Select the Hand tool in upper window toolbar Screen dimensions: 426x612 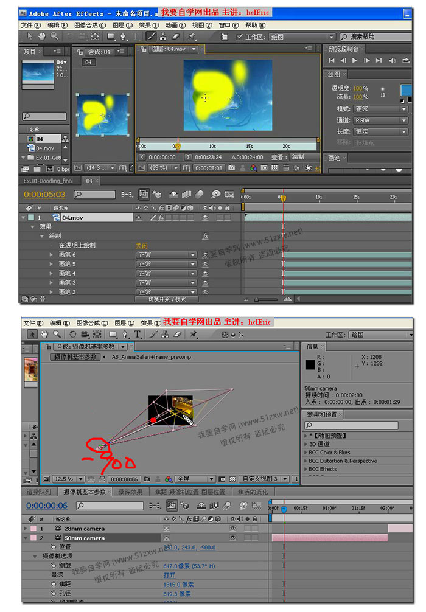[42, 37]
